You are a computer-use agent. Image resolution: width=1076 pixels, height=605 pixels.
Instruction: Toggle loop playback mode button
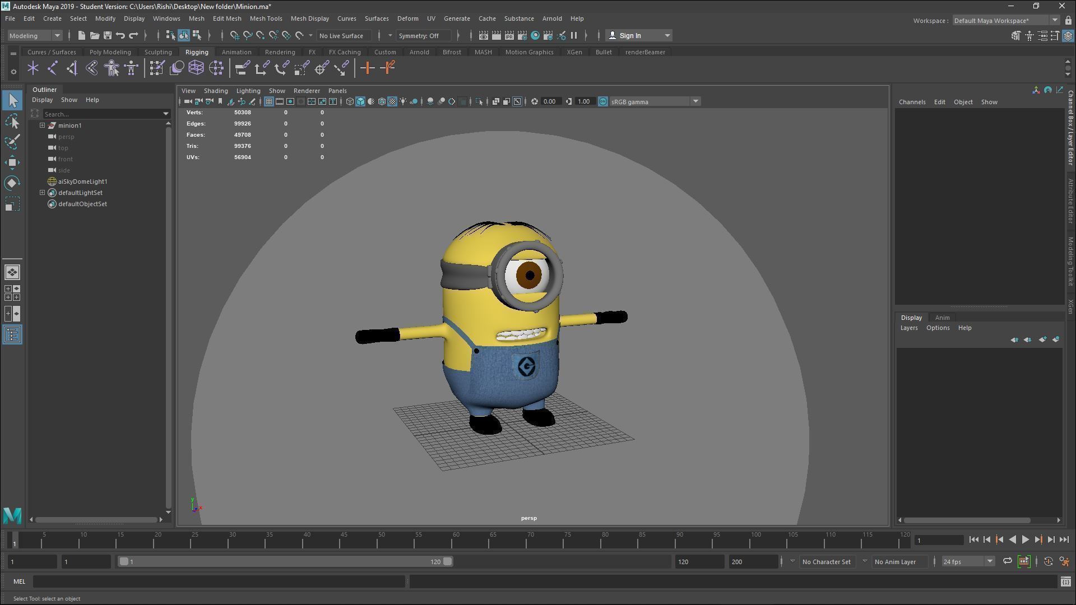click(x=1007, y=561)
